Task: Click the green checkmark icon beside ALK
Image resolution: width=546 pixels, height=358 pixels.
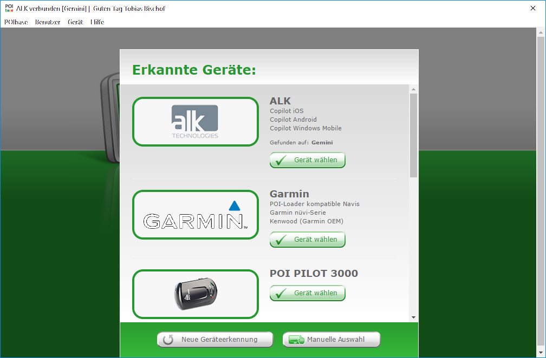Action: [x=281, y=161]
